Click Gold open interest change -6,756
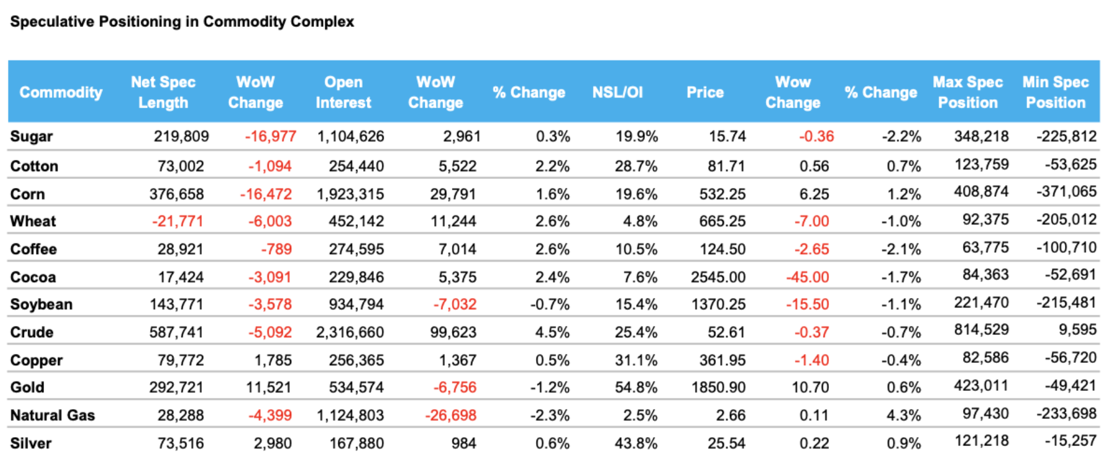This screenshot has height=458, width=1116. click(x=455, y=387)
